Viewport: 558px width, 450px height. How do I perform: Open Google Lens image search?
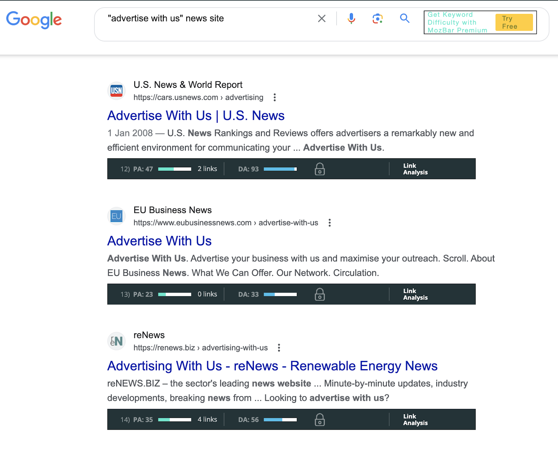(378, 18)
